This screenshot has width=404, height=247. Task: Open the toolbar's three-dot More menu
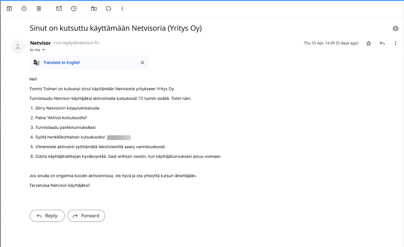[x=122, y=9]
